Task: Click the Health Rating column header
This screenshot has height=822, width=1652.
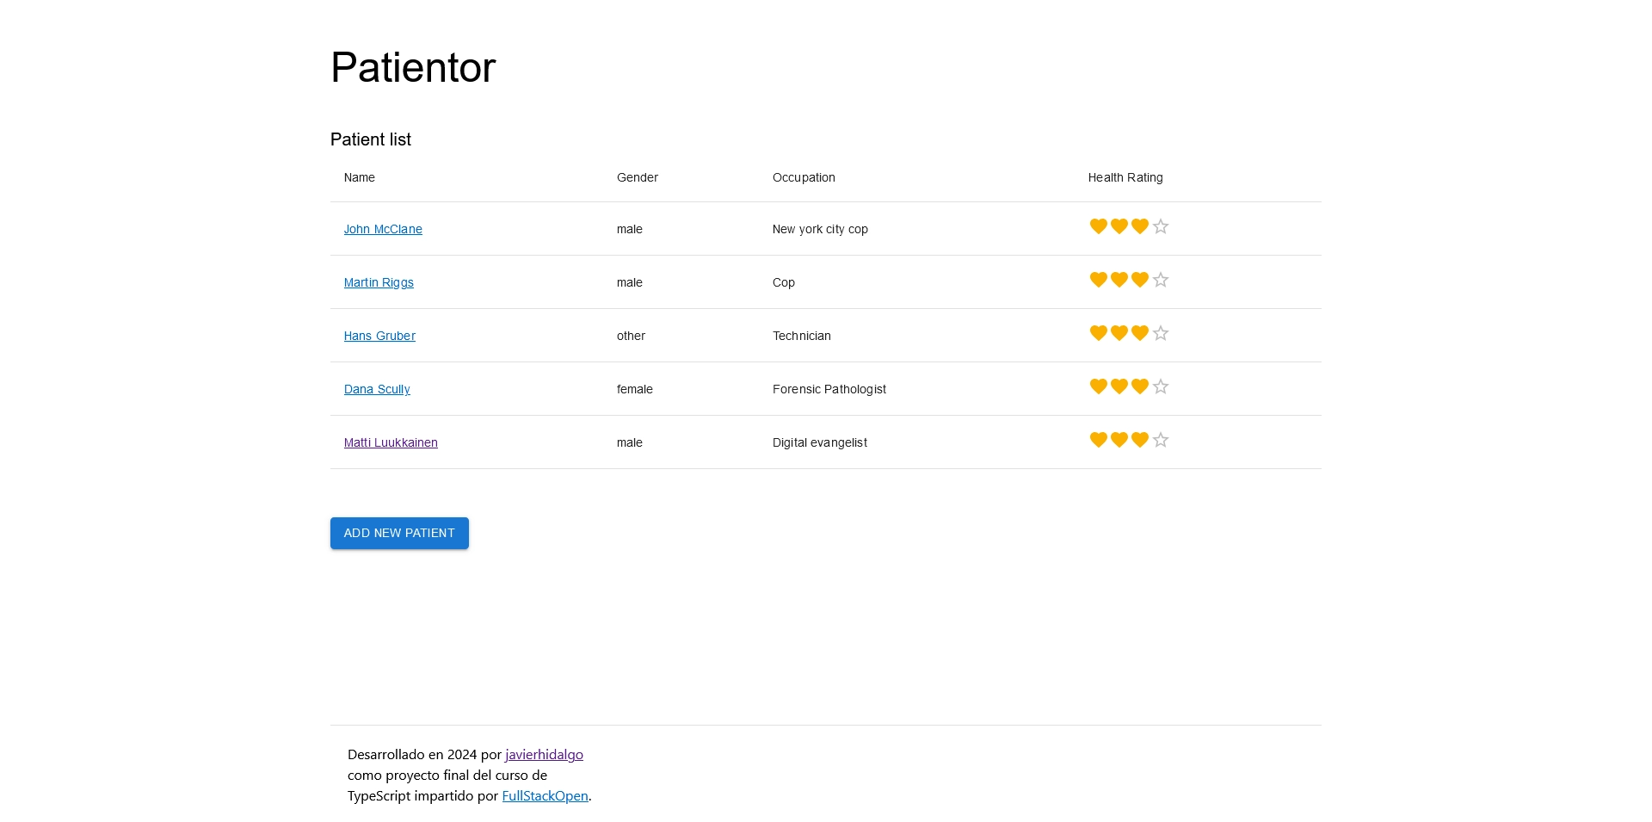Action: (x=1125, y=177)
